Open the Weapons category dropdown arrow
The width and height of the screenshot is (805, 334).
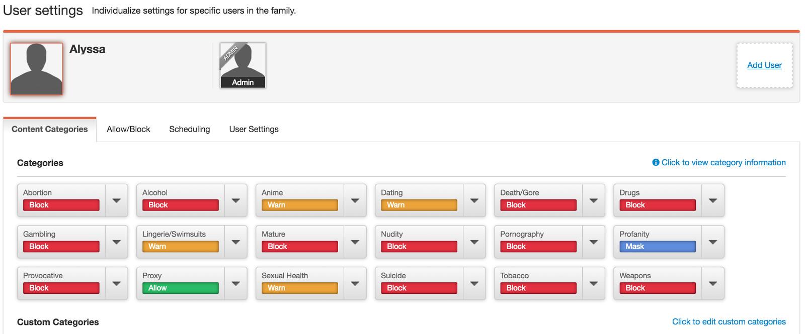712,284
